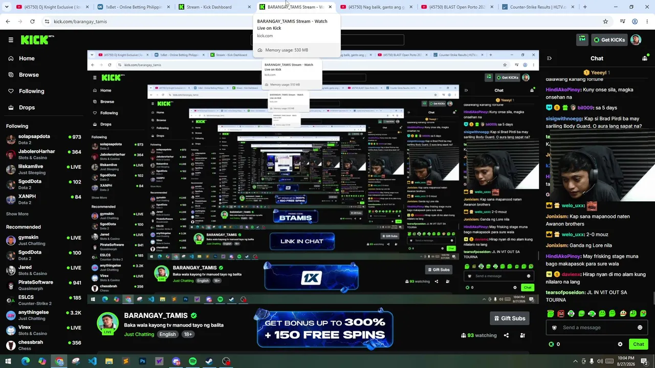Screen dimensions: 655x368
Task: Open chessbrah channel in Recommended list
Action: (x=43, y=345)
